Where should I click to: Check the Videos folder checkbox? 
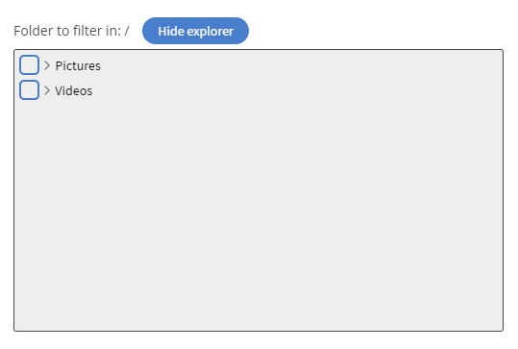[29, 89]
